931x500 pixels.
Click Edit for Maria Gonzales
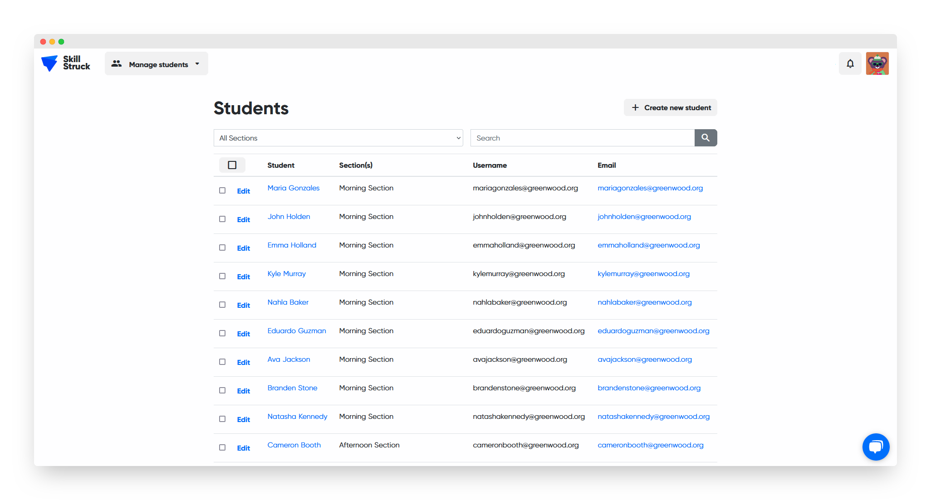243,191
